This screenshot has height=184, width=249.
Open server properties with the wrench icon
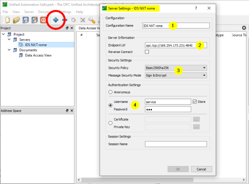coord(92,20)
